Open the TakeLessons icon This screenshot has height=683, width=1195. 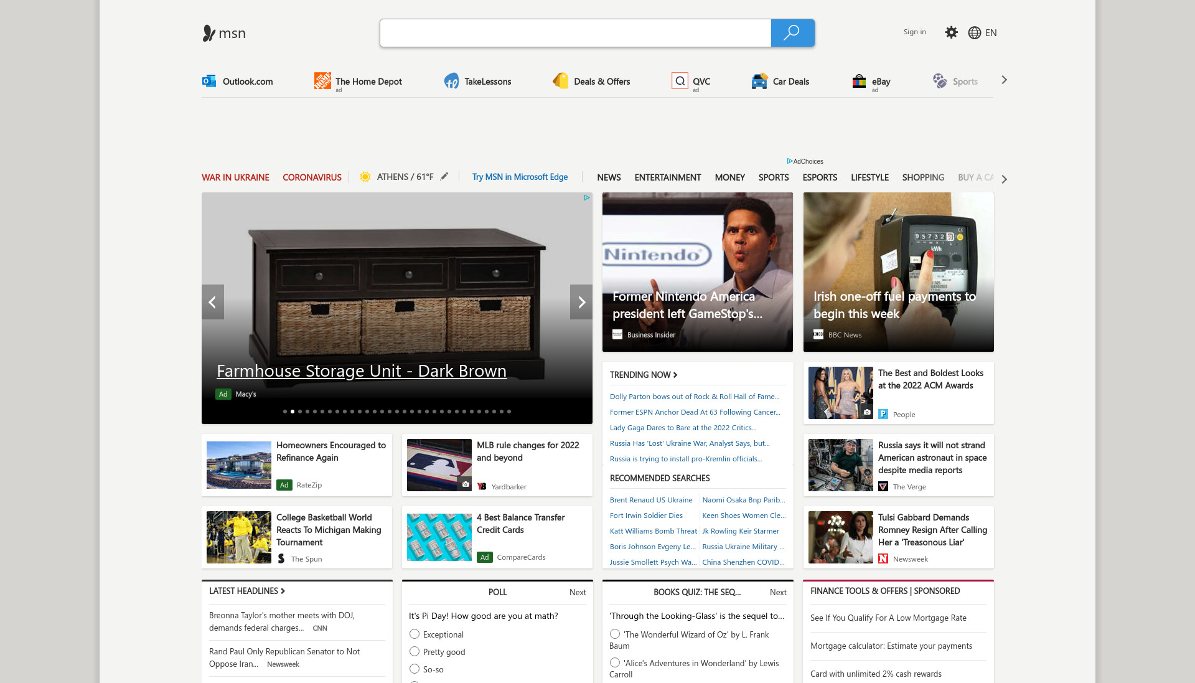[451, 81]
